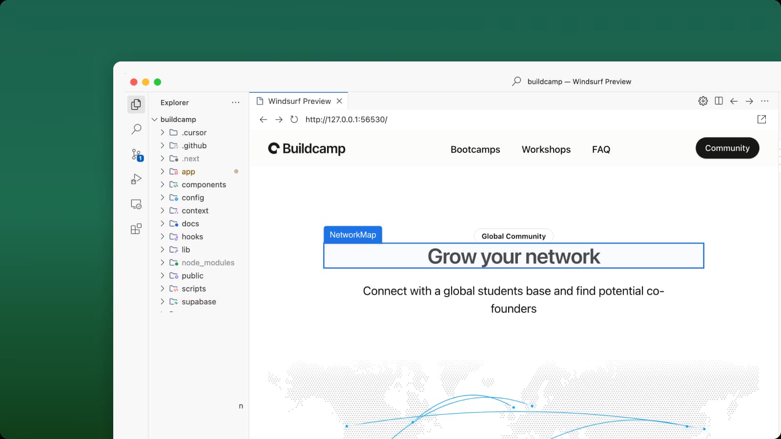The image size is (781, 439).
Task: Go back in the preview browser
Action: click(263, 120)
